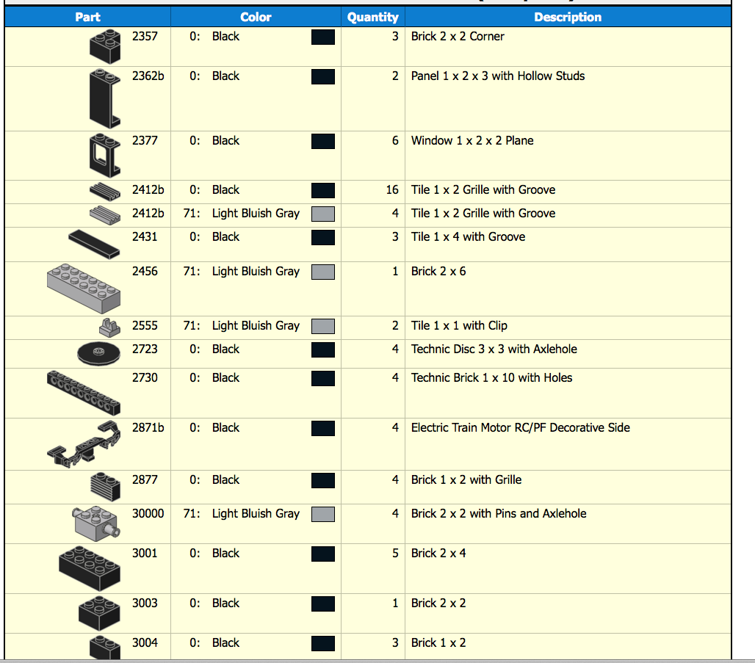Click 'Panel 1 x 2 x 3 with Hollow Studs'
Viewport: 755px width, 663px height.
click(x=498, y=76)
